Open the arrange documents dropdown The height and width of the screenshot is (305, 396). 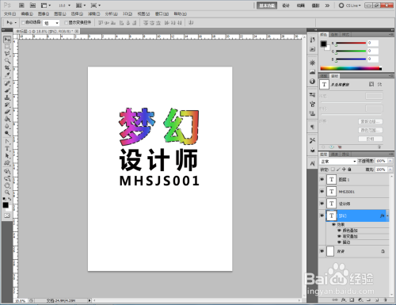coord(81,6)
